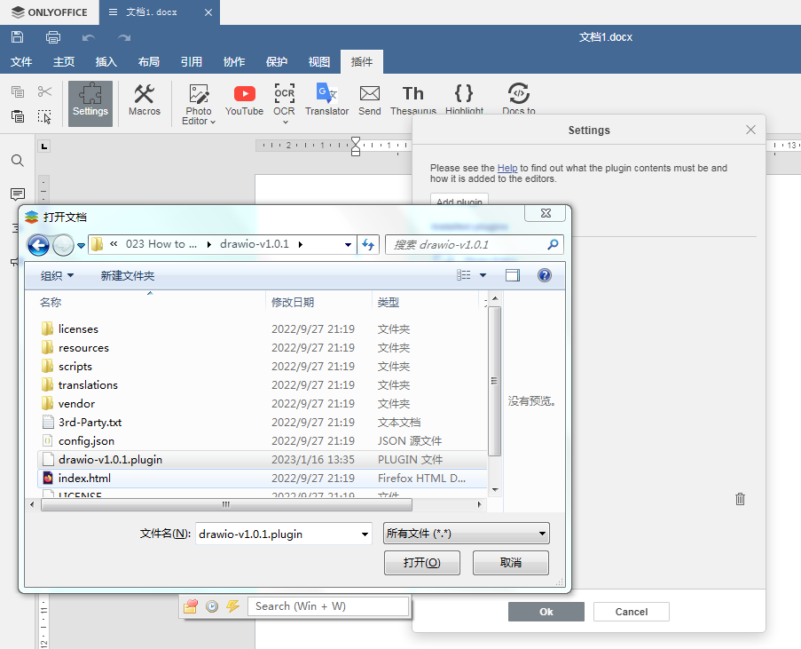Click the trash icon to delete plugin
This screenshot has width=801, height=649.
tap(740, 499)
